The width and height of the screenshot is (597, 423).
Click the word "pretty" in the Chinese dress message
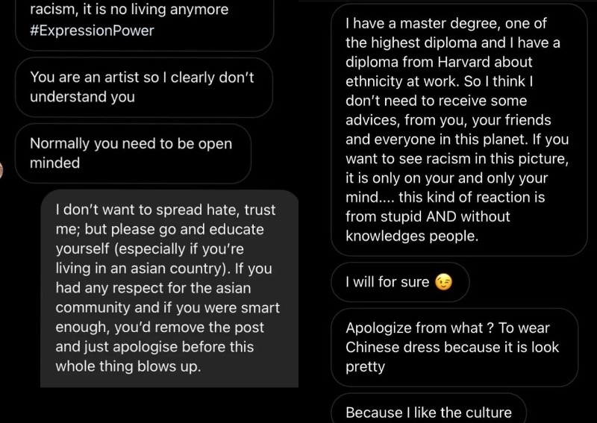coord(365,367)
